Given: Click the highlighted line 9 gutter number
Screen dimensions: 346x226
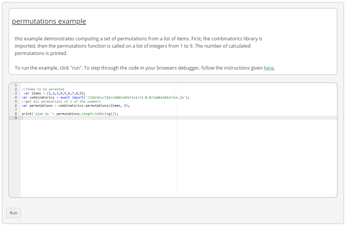Looking at the screenshot, I should click(15, 118).
